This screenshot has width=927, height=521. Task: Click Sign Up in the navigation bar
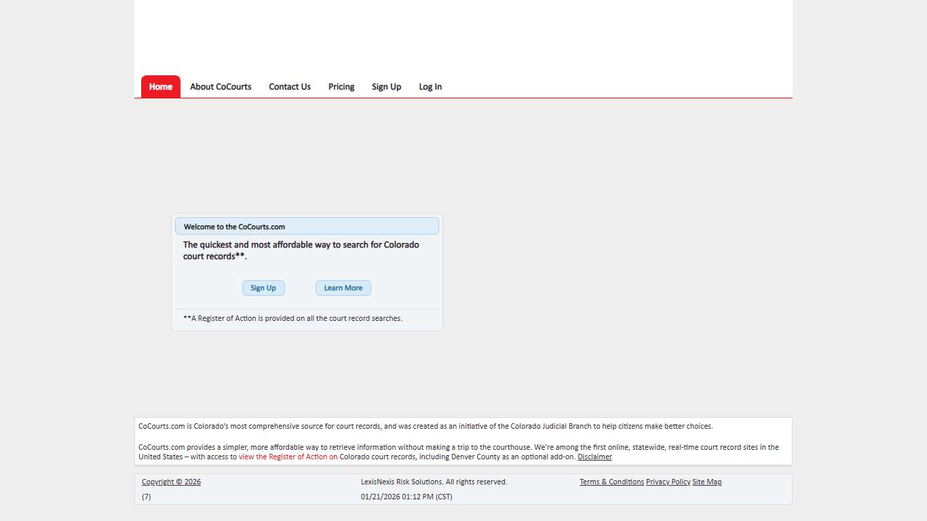(386, 87)
